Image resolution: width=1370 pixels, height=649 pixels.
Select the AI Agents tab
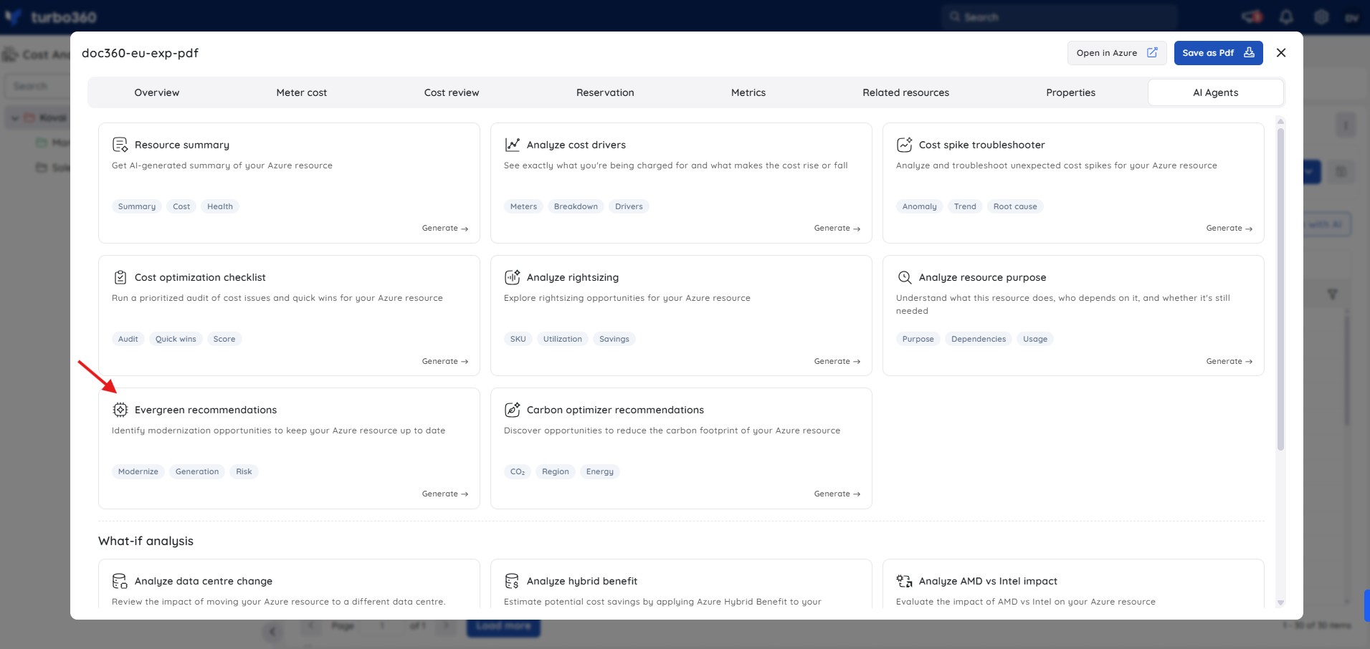pyautogui.click(x=1216, y=92)
